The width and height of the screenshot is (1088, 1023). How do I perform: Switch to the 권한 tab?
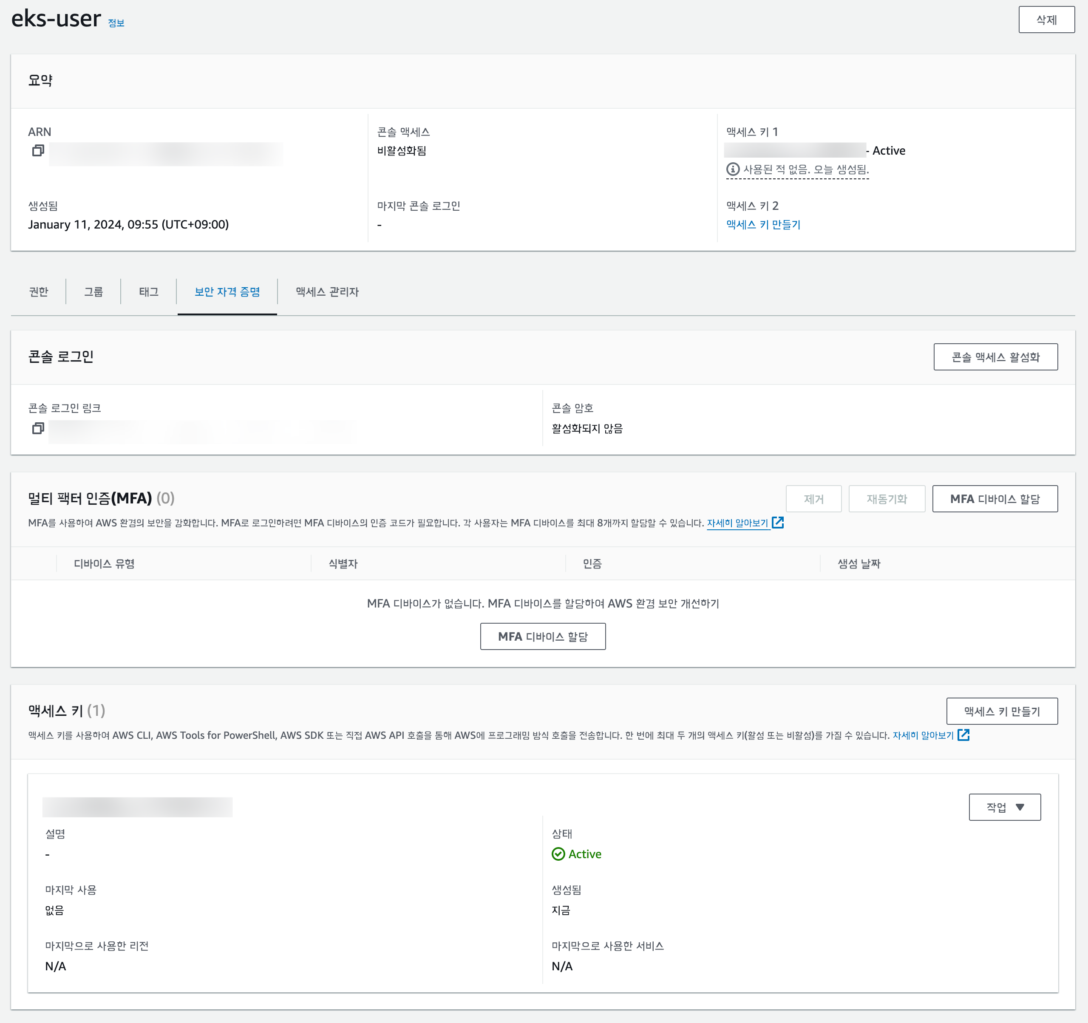[38, 291]
